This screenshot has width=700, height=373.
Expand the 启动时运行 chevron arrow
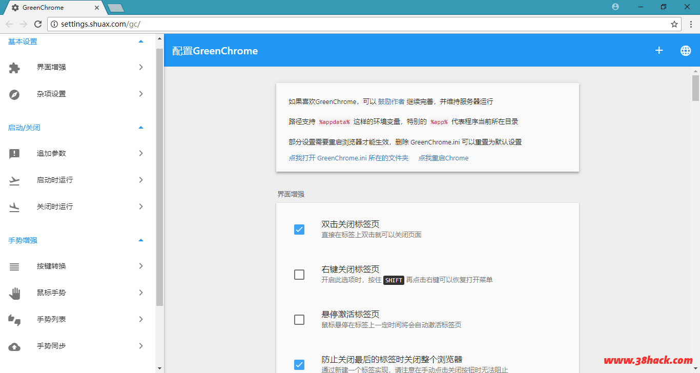click(141, 180)
